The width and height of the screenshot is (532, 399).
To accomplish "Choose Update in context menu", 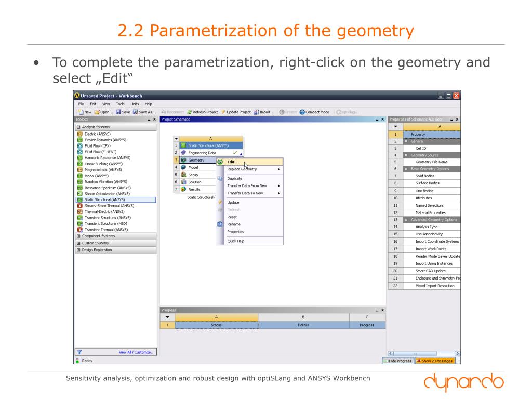I will [250, 203].
